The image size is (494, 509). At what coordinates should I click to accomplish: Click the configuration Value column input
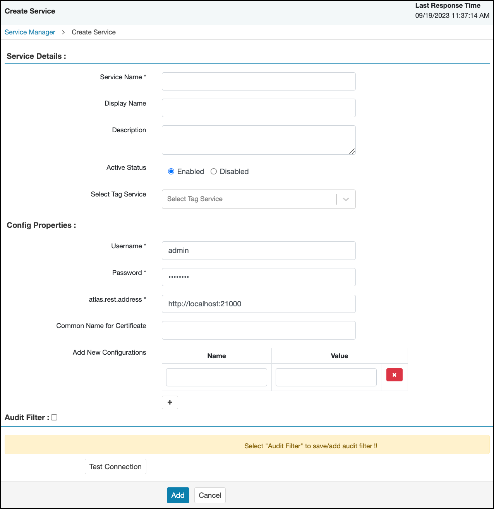326,377
